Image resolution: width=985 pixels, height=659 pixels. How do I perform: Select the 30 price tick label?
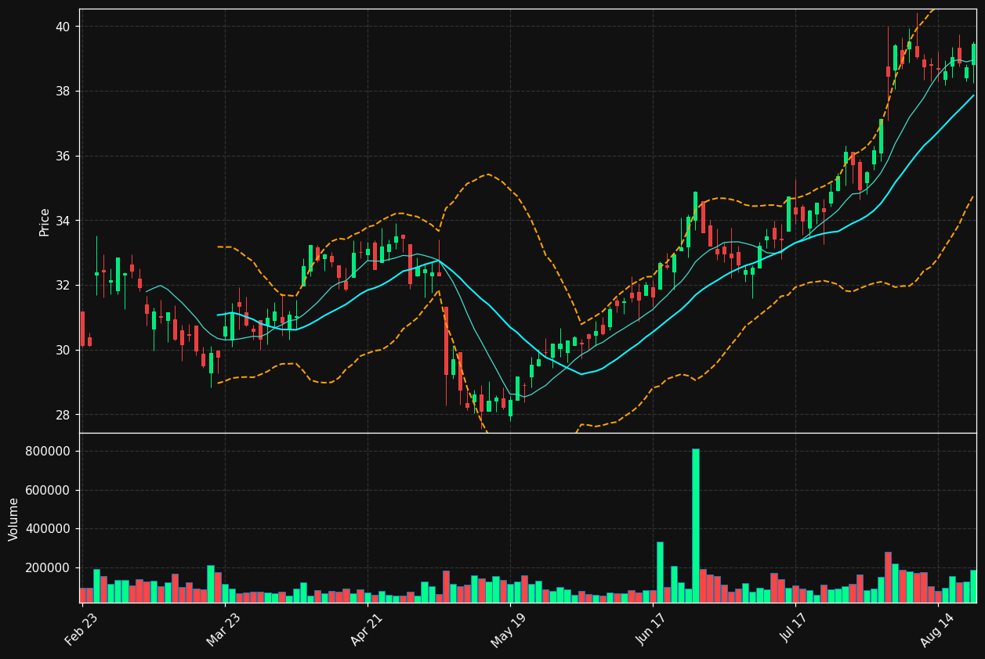pos(62,350)
